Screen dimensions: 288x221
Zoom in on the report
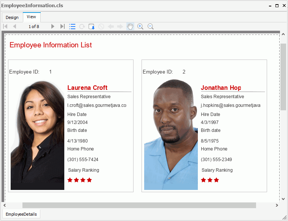[140, 27]
